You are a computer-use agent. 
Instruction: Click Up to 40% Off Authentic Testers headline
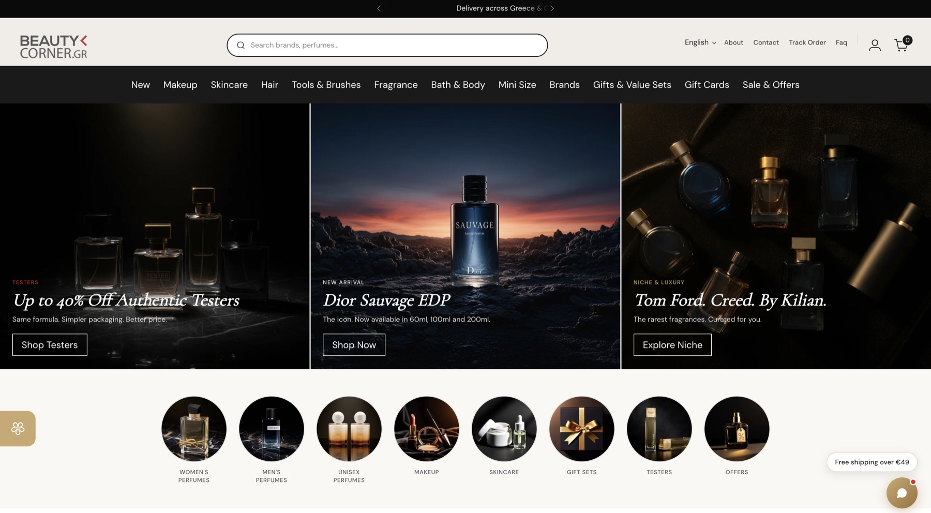tap(126, 300)
